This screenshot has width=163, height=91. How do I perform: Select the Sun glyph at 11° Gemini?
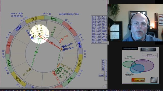tap(42, 34)
